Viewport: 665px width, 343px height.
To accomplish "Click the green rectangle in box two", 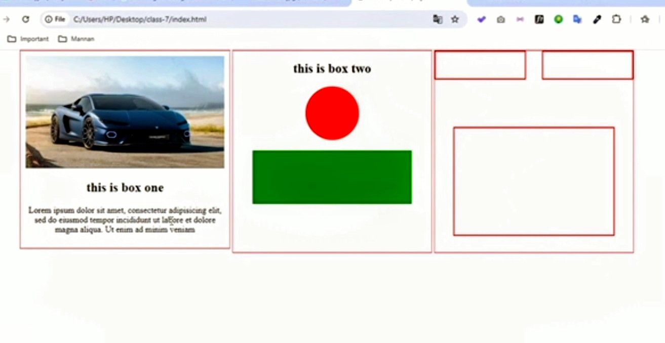I will [332, 177].
